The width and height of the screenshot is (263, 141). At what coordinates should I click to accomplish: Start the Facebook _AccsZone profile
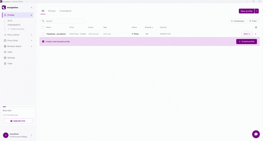coord(247,34)
